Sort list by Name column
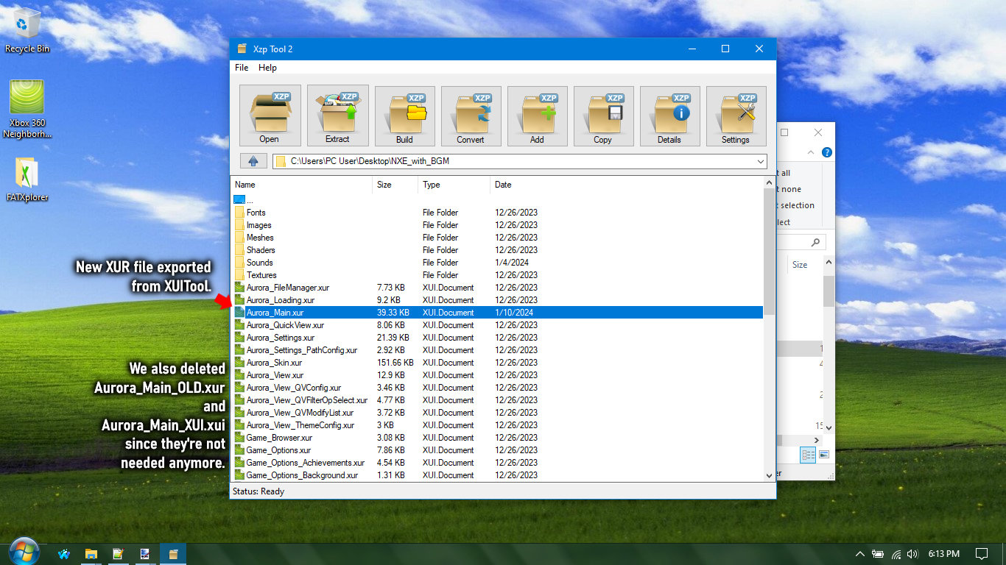Screen dimensions: 1006x565 coord(302,185)
